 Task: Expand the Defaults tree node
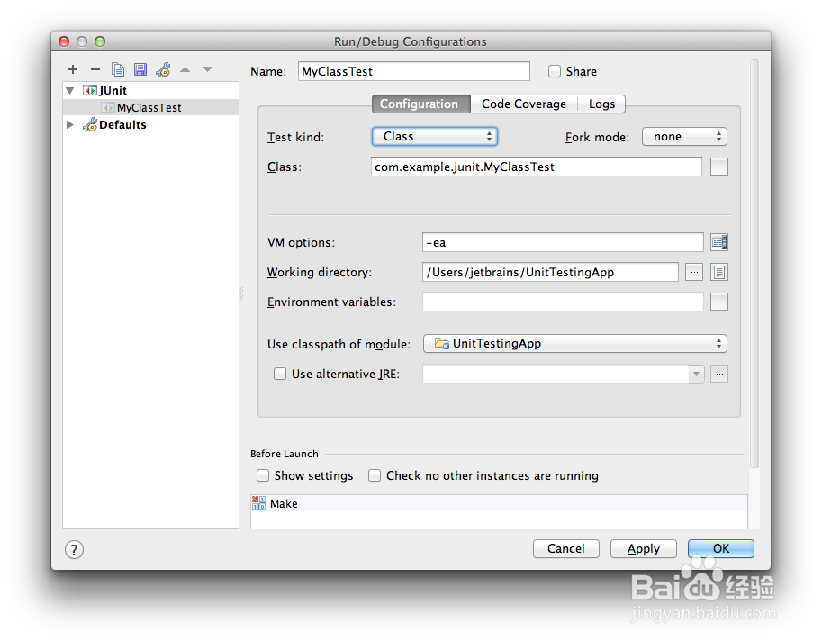click(70, 124)
